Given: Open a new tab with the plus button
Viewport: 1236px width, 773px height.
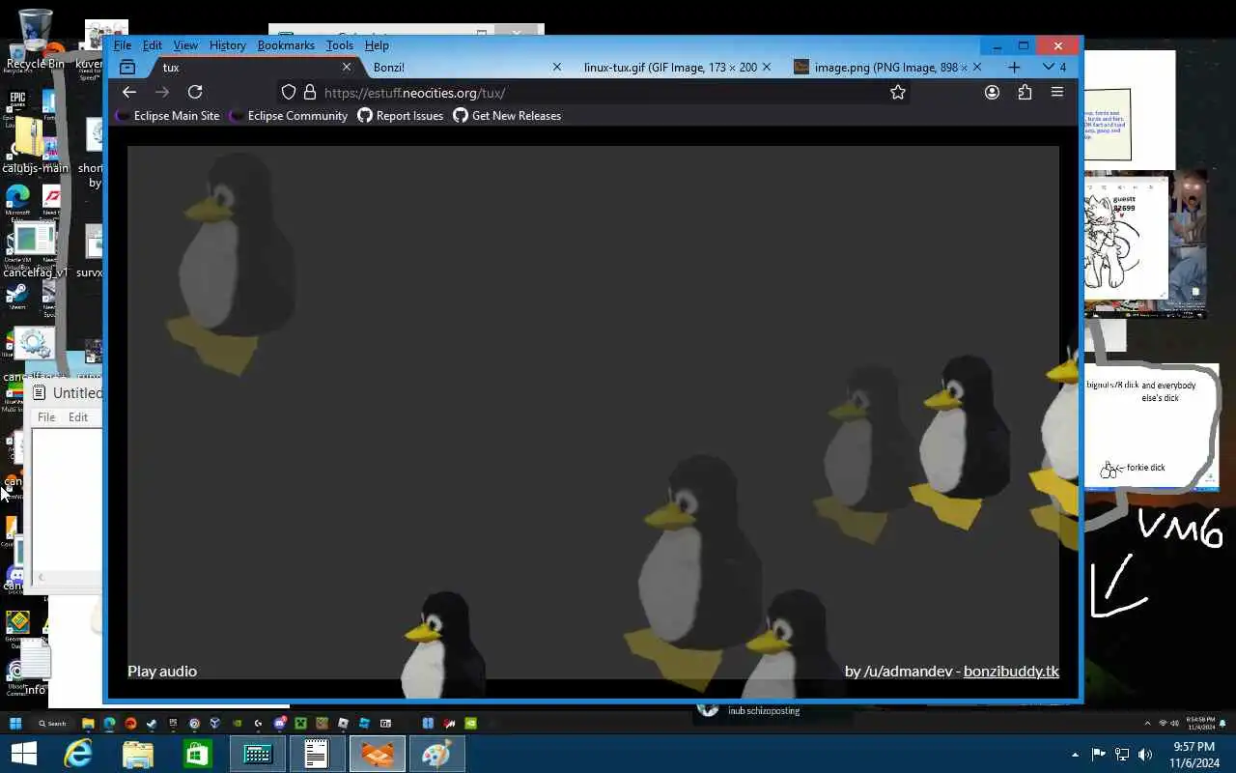Looking at the screenshot, I should point(1014,67).
